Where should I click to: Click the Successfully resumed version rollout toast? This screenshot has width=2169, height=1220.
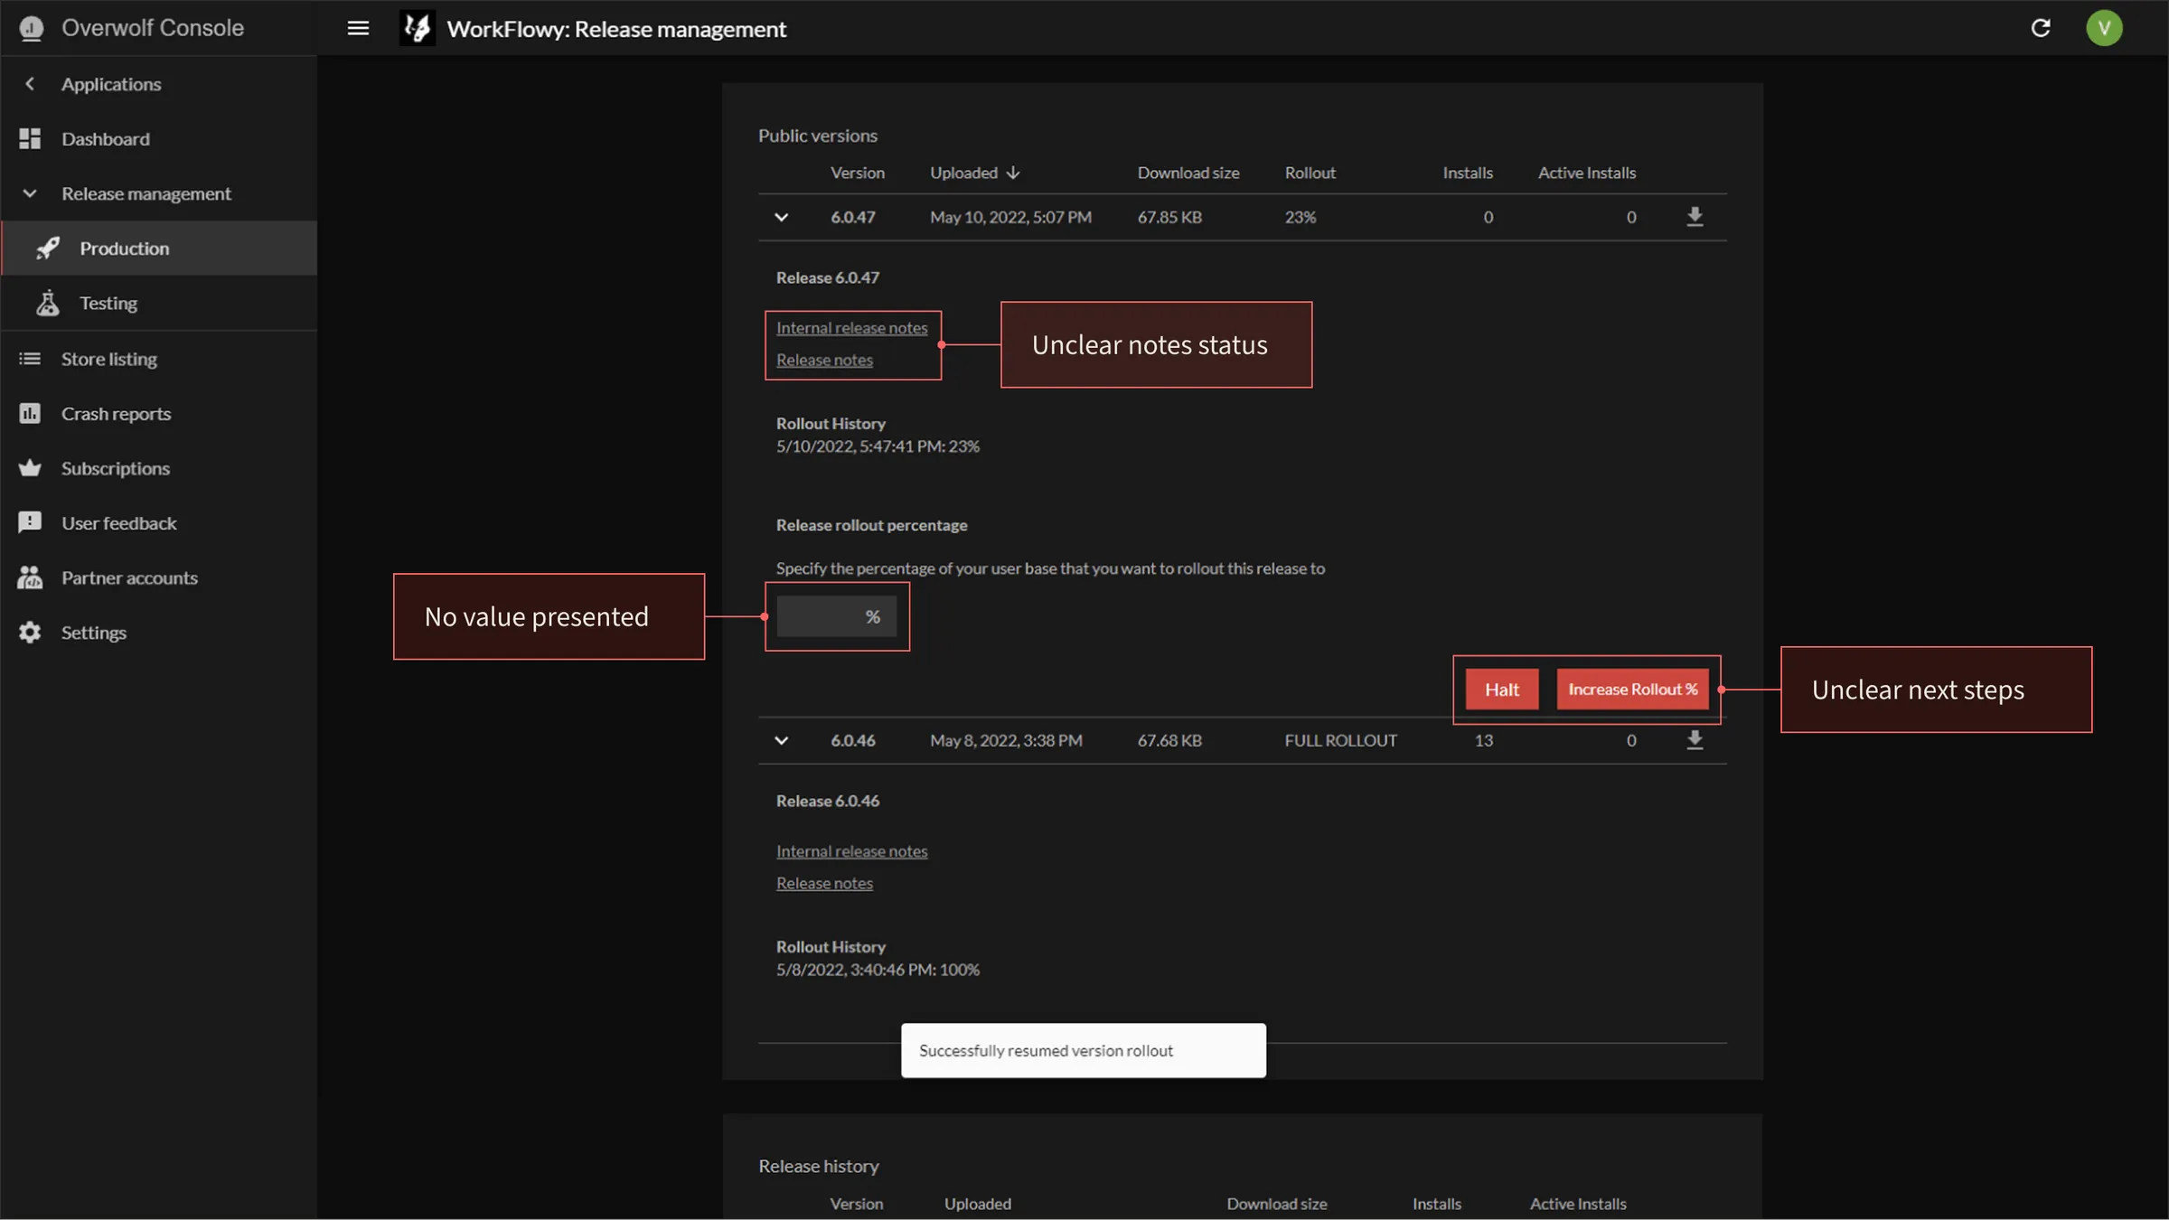coord(1083,1050)
